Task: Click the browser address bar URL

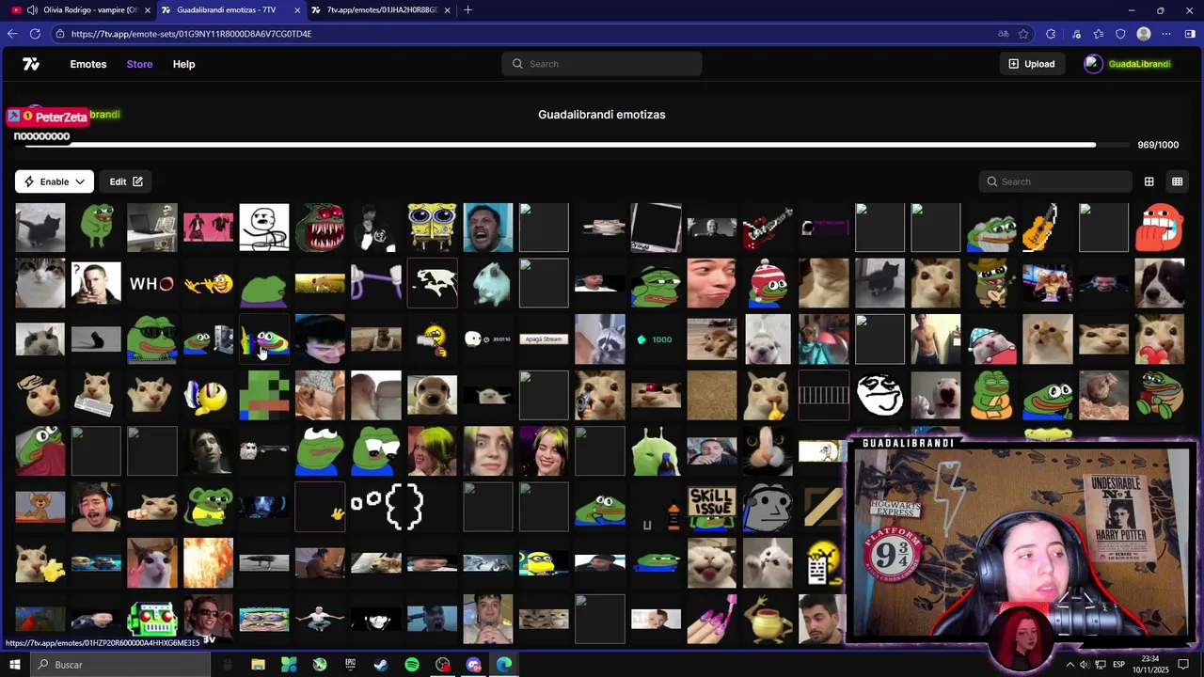Action: pos(191,34)
